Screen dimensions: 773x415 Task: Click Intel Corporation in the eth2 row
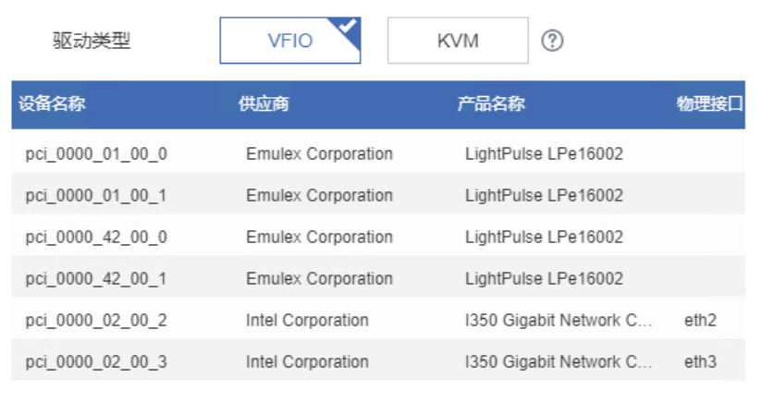307,321
